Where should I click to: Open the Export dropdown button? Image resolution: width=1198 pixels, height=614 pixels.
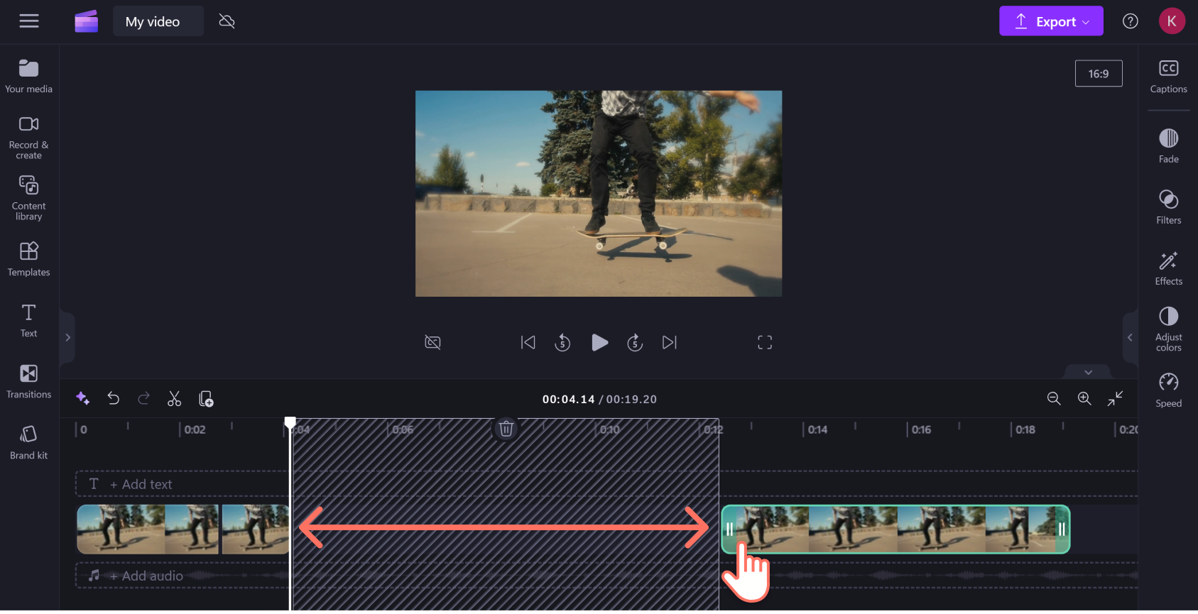tap(1051, 21)
